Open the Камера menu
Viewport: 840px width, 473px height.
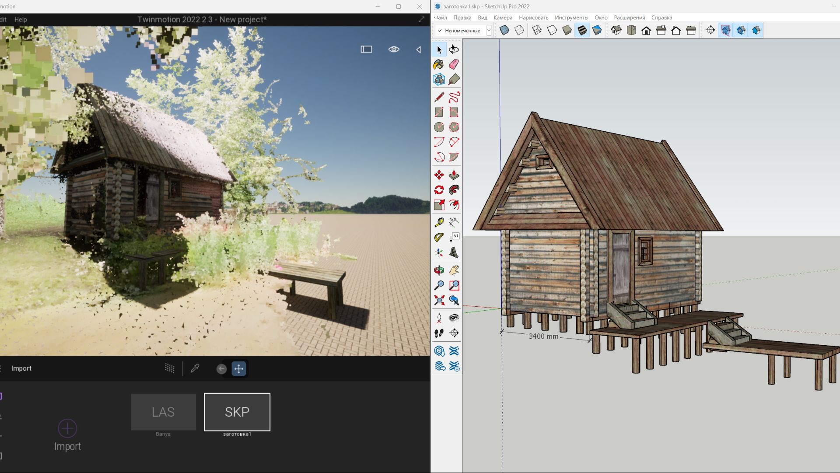(503, 18)
